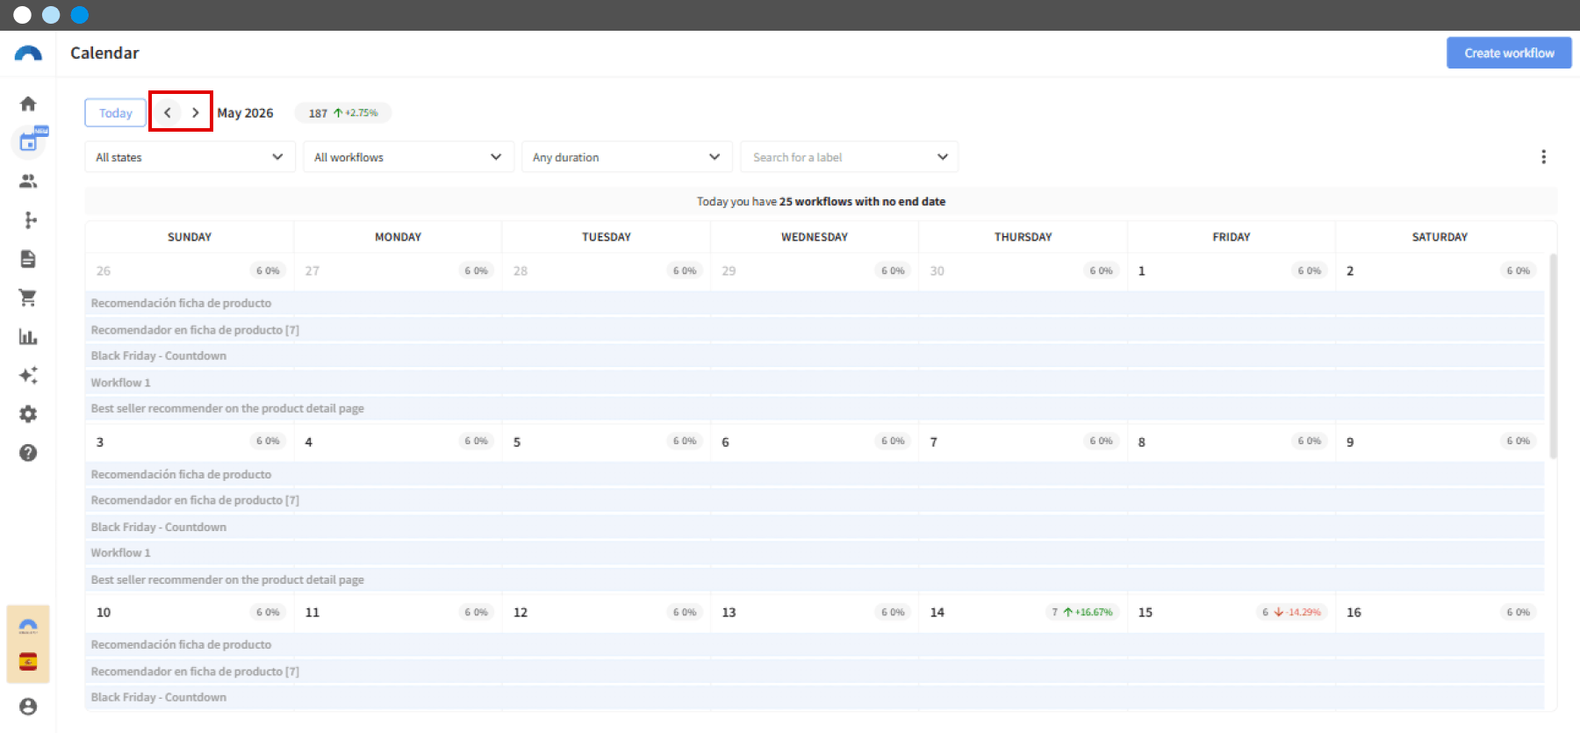Click the 6 0% badge on day 11

[476, 612]
